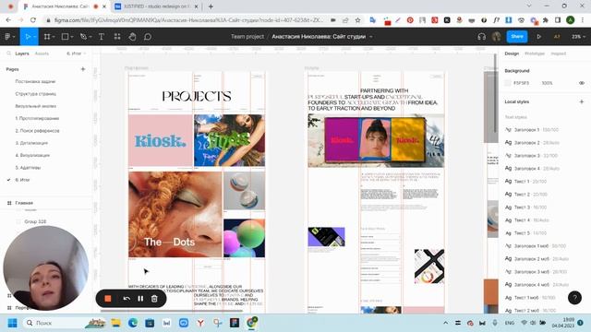Go back in browser history
The image size is (591, 332).
pos(8,20)
